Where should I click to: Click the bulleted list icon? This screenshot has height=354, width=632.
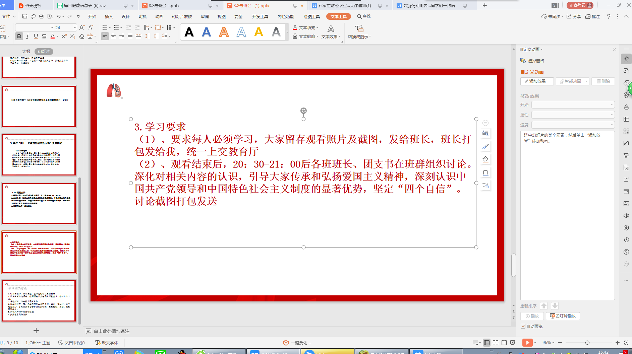tap(105, 27)
